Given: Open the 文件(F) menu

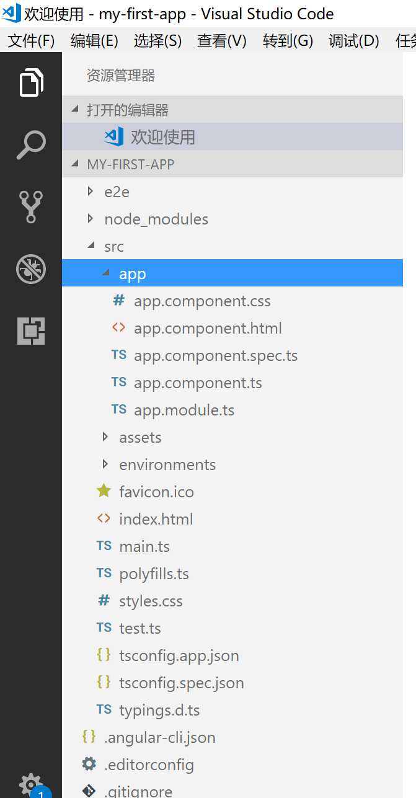Looking at the screenshot, I should pyautogui.click(x=31, y=41).
